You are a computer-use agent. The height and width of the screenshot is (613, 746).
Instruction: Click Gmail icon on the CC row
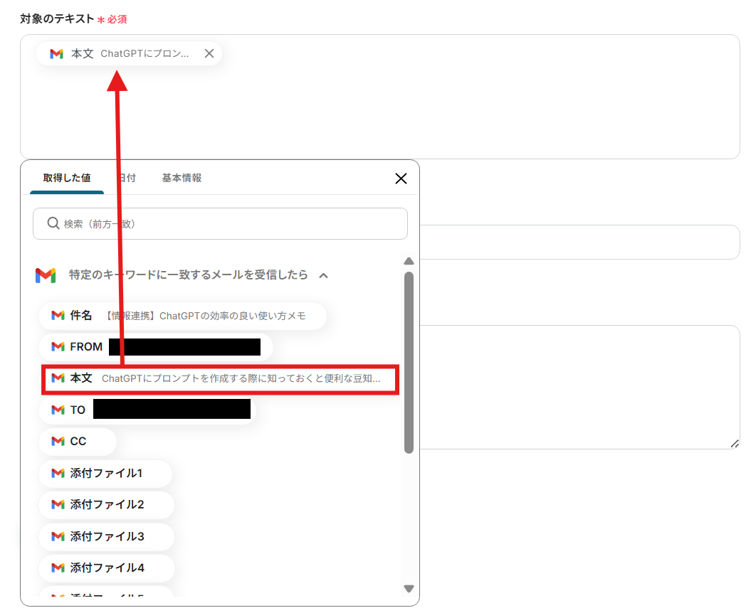[58, 442]
